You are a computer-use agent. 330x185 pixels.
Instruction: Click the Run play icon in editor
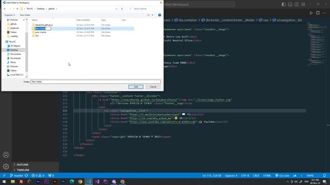[x=311, y=13]
